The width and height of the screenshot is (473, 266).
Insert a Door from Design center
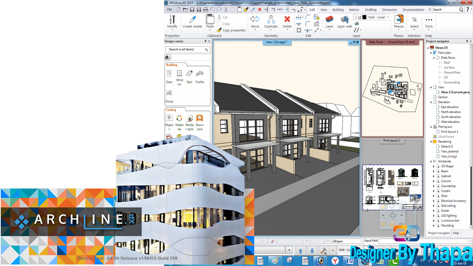[169, 77]
